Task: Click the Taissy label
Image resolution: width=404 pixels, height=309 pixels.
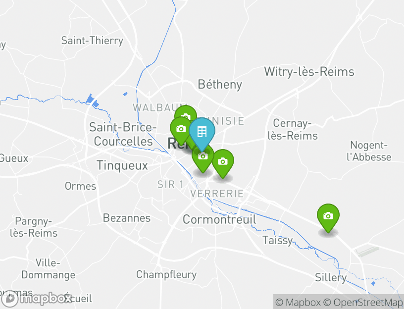Action: (277, 241)
